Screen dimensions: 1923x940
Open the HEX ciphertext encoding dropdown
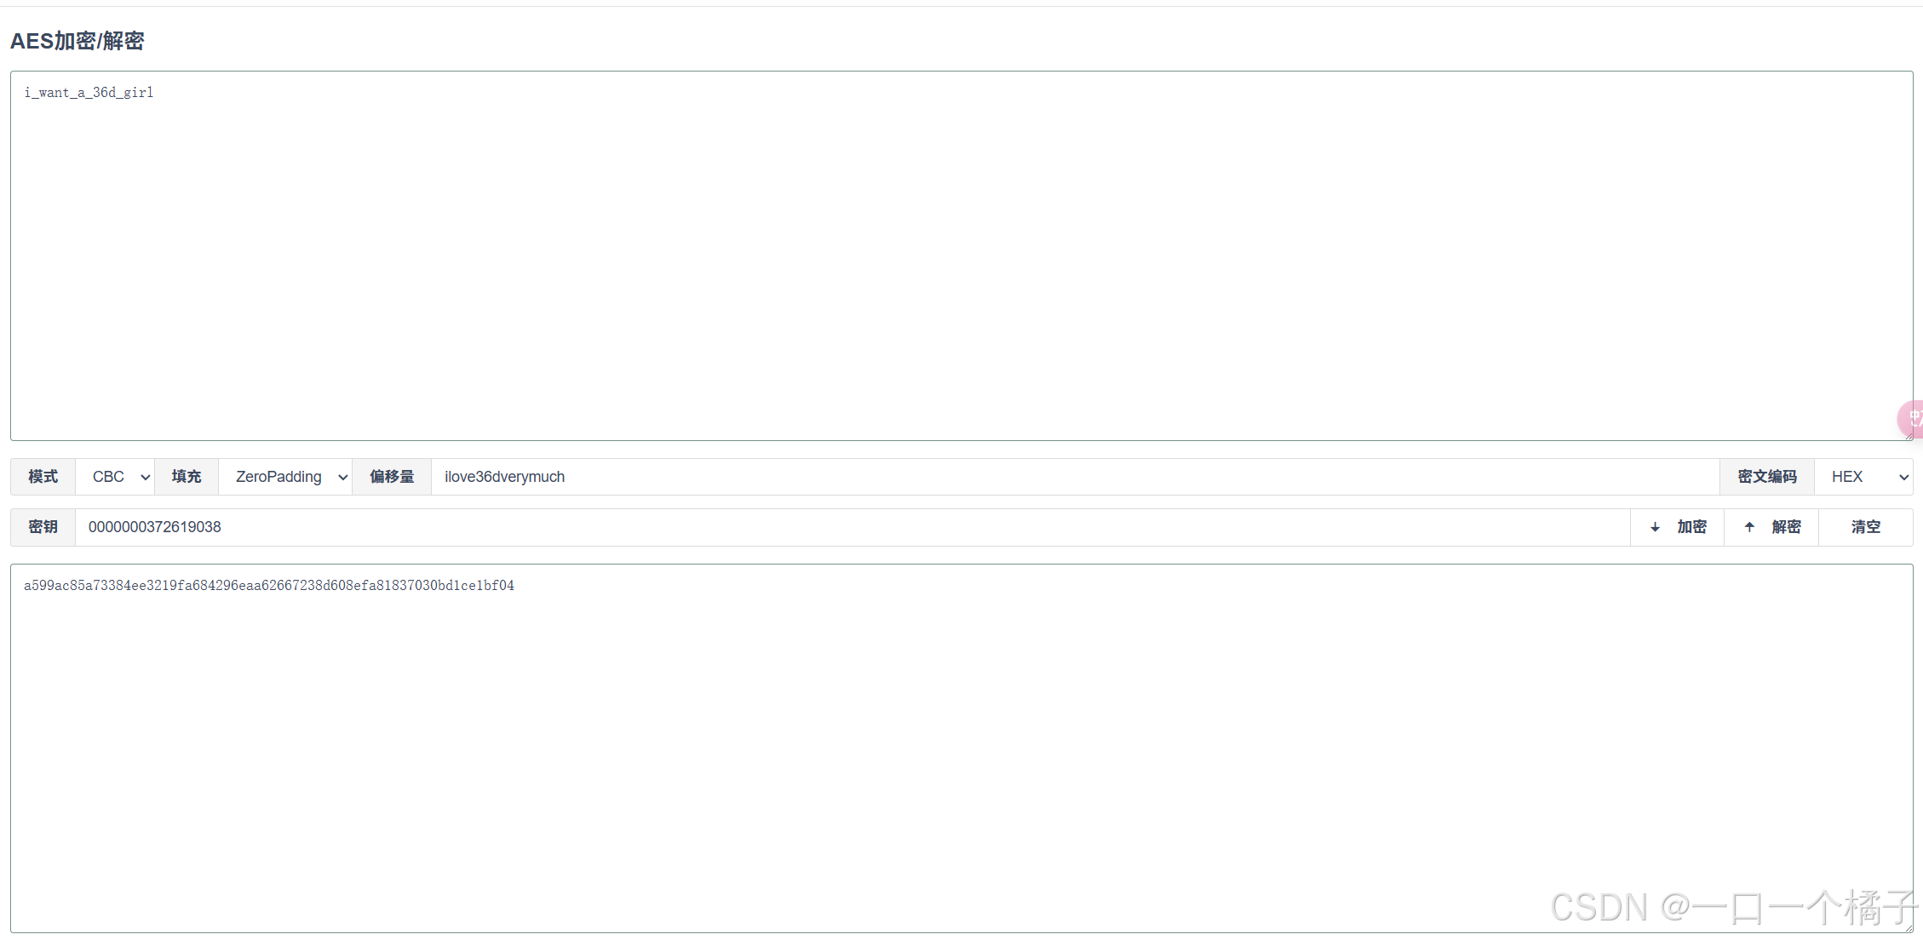1863,477
